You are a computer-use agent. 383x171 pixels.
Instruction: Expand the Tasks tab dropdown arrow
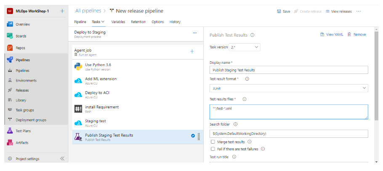point(103,21)
